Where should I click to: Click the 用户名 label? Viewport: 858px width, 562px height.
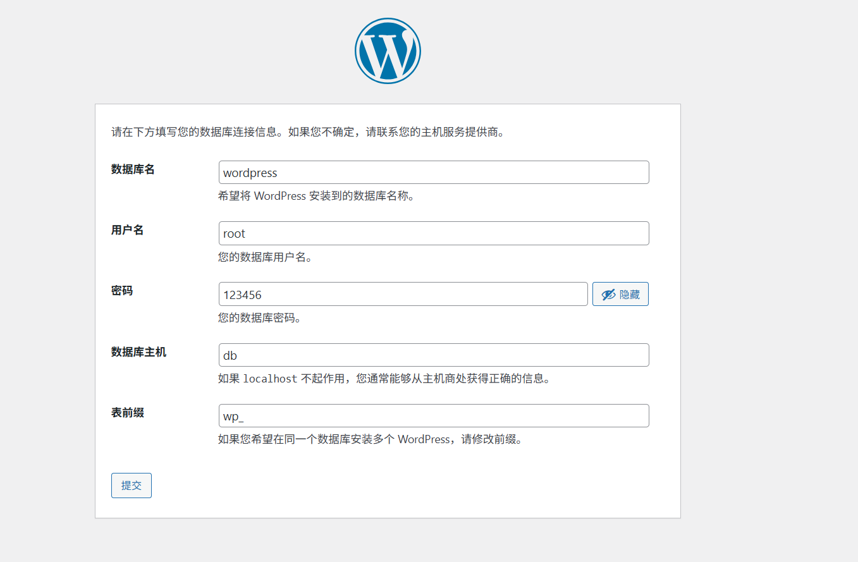pyautogui.click(x=127, y=230)
